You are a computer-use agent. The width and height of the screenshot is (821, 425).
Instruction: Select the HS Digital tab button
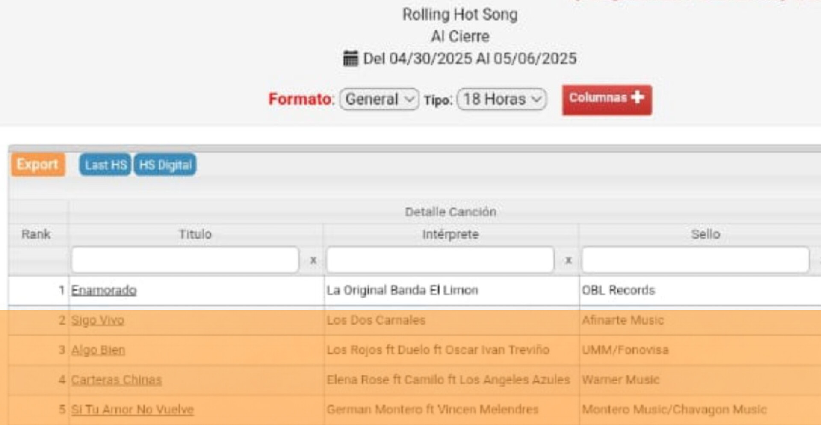[165, 165]
